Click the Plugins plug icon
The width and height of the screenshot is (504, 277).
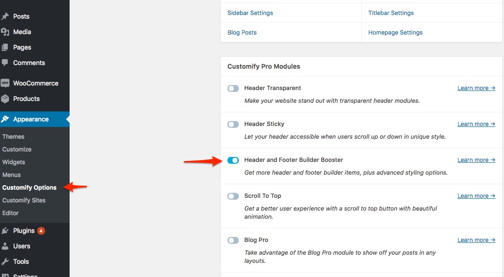pos(5,231)
